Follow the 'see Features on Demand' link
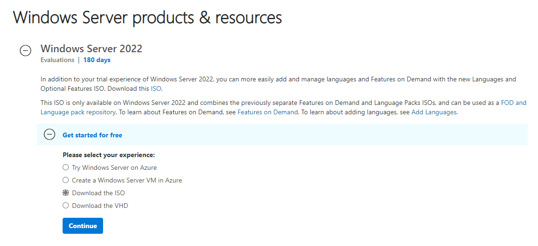 point(267,112)
